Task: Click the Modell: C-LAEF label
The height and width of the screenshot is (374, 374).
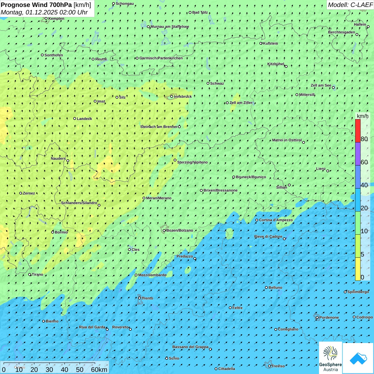Action: coord(350,5)
